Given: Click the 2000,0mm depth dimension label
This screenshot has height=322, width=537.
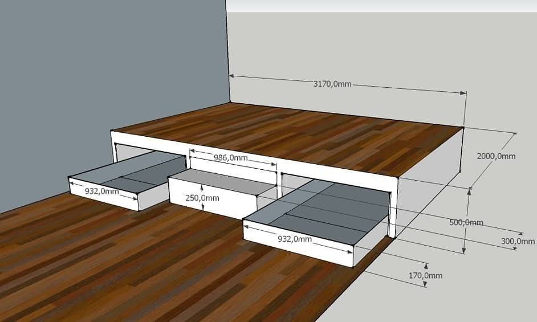Looking at the screenshot, I should coord(495,156).
